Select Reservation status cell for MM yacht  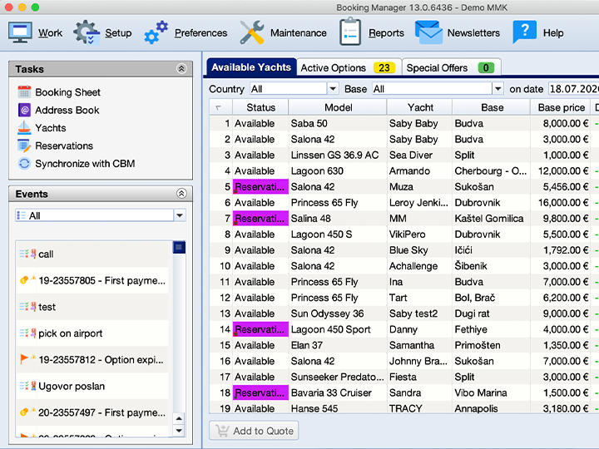(260, 219)
